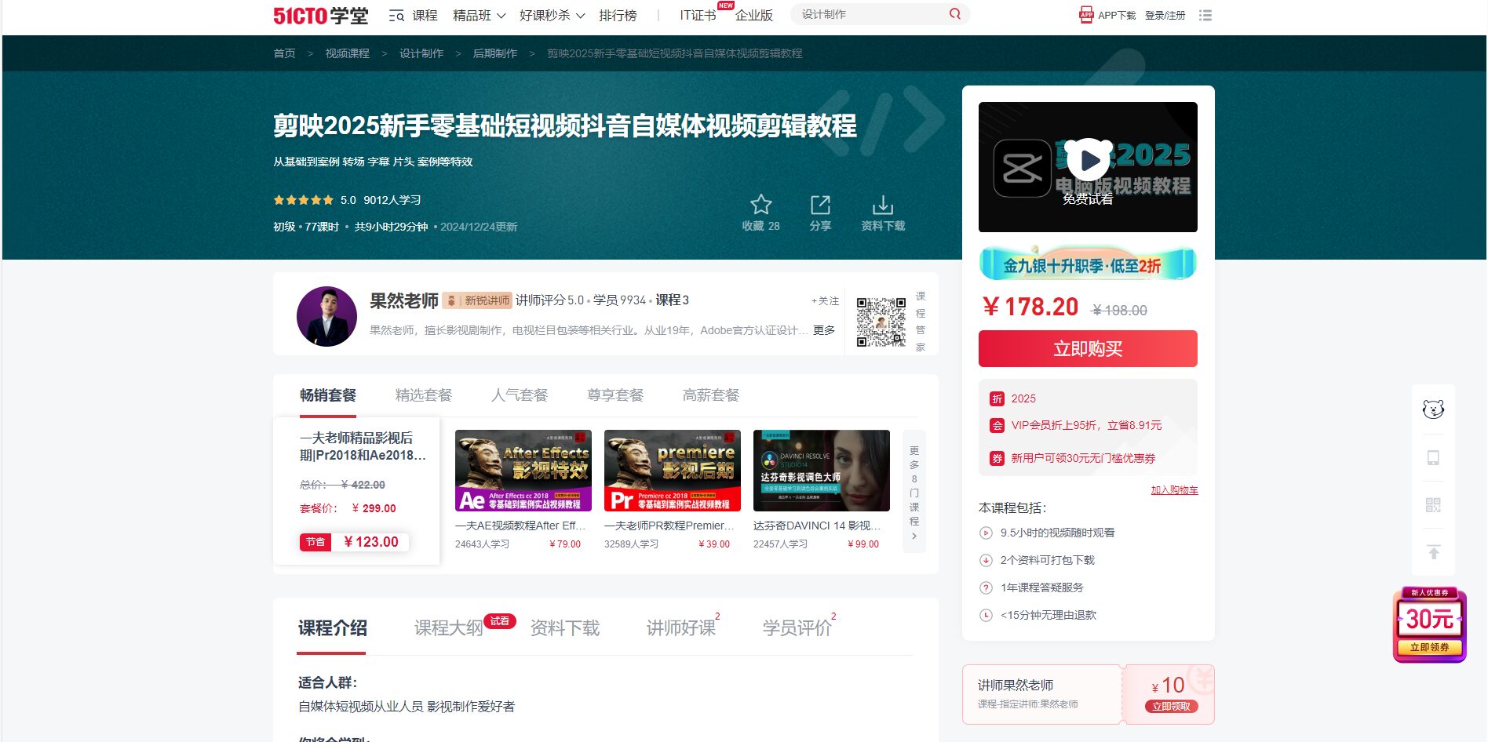
Task: Expand the 好课秒杀 dropdown
Action: tap(552, 16)
